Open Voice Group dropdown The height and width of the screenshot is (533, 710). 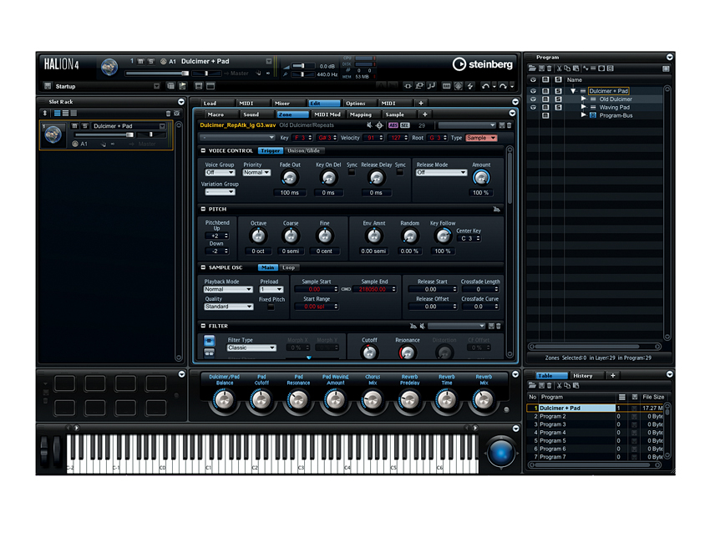220,173
